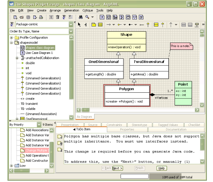Click the Finish button

140,168
